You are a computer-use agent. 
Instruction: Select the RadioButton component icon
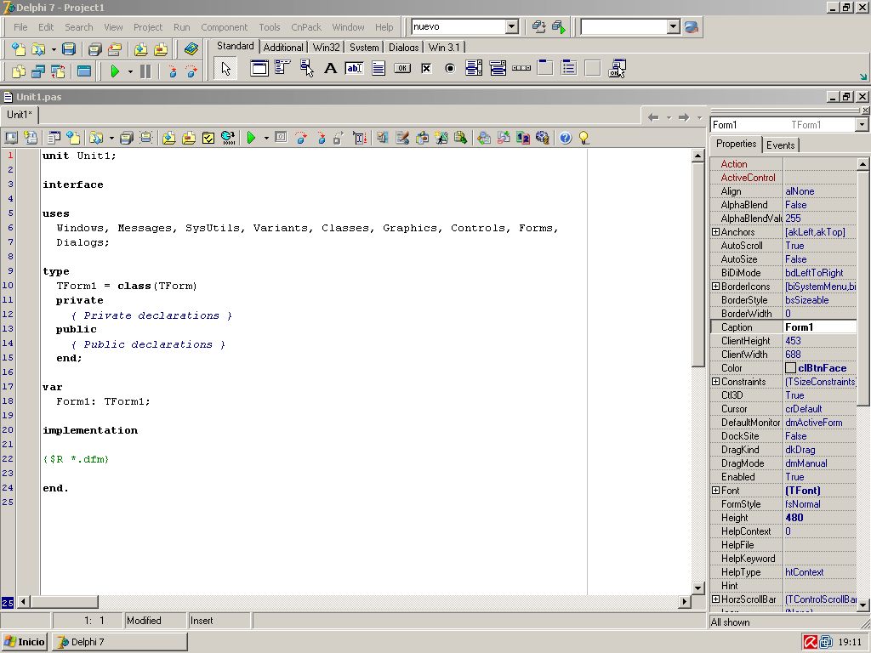point(449,68)
